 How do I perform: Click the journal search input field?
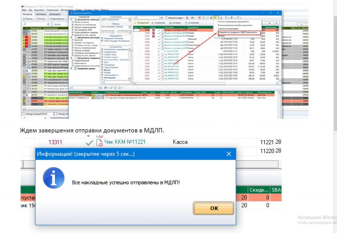click(x=148, y=17)
